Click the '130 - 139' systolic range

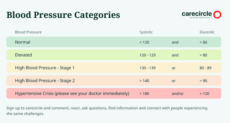[x=147, y=68]
